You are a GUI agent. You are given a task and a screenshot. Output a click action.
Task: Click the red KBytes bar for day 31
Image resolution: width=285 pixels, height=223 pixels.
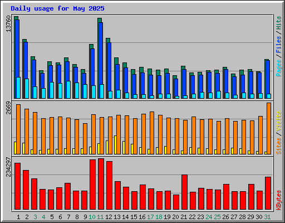pos(268,193)
